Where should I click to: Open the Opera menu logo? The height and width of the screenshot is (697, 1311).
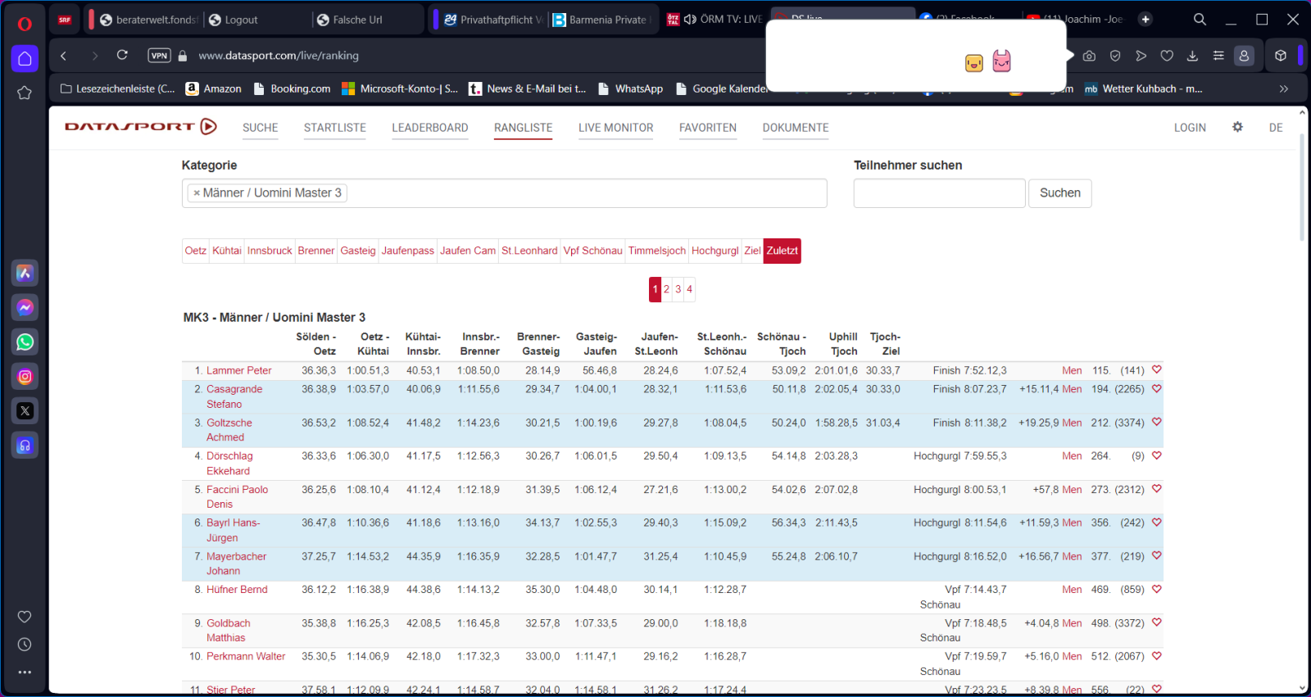[25, 23]
